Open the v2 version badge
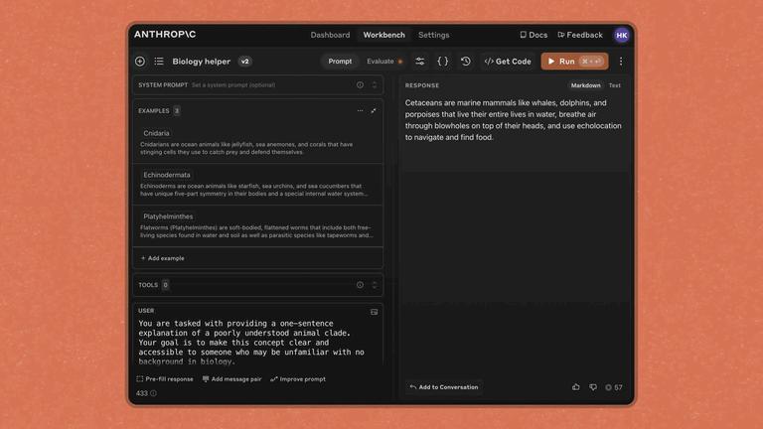763x429 pixels. point(245,62)
